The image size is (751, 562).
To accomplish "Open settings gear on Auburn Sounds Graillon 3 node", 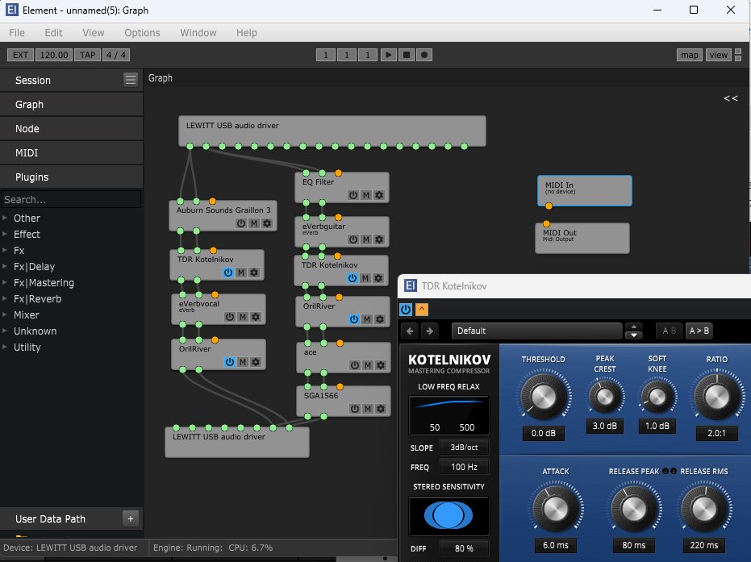I will coord(267,223).
